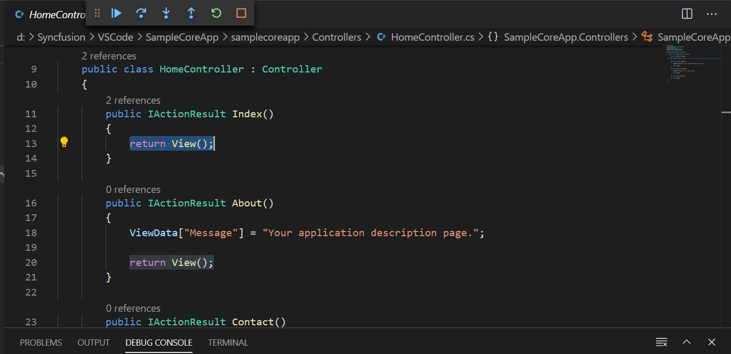
Task: Switch to the OUTPUT tab
Action: pyautogui.click(x=93, y=343)
